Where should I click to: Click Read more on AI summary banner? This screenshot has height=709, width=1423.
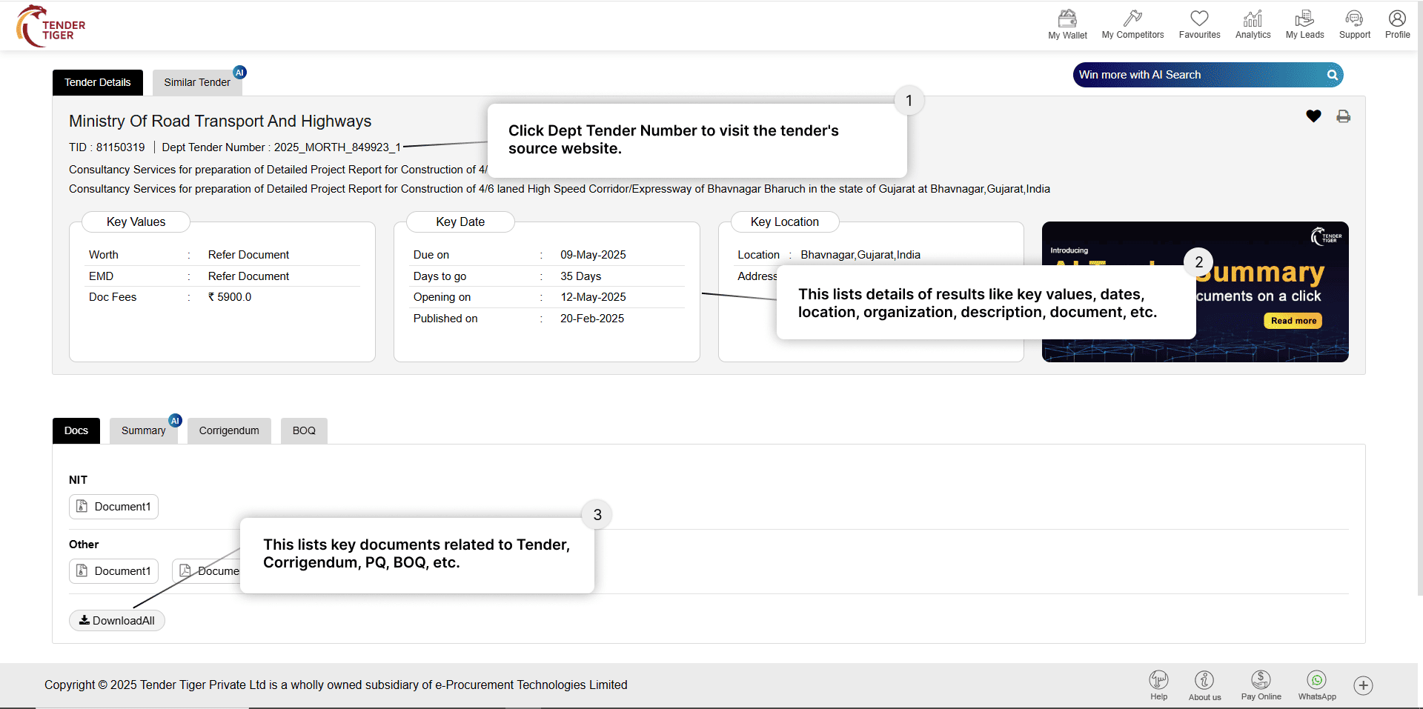click(1293, 321)
